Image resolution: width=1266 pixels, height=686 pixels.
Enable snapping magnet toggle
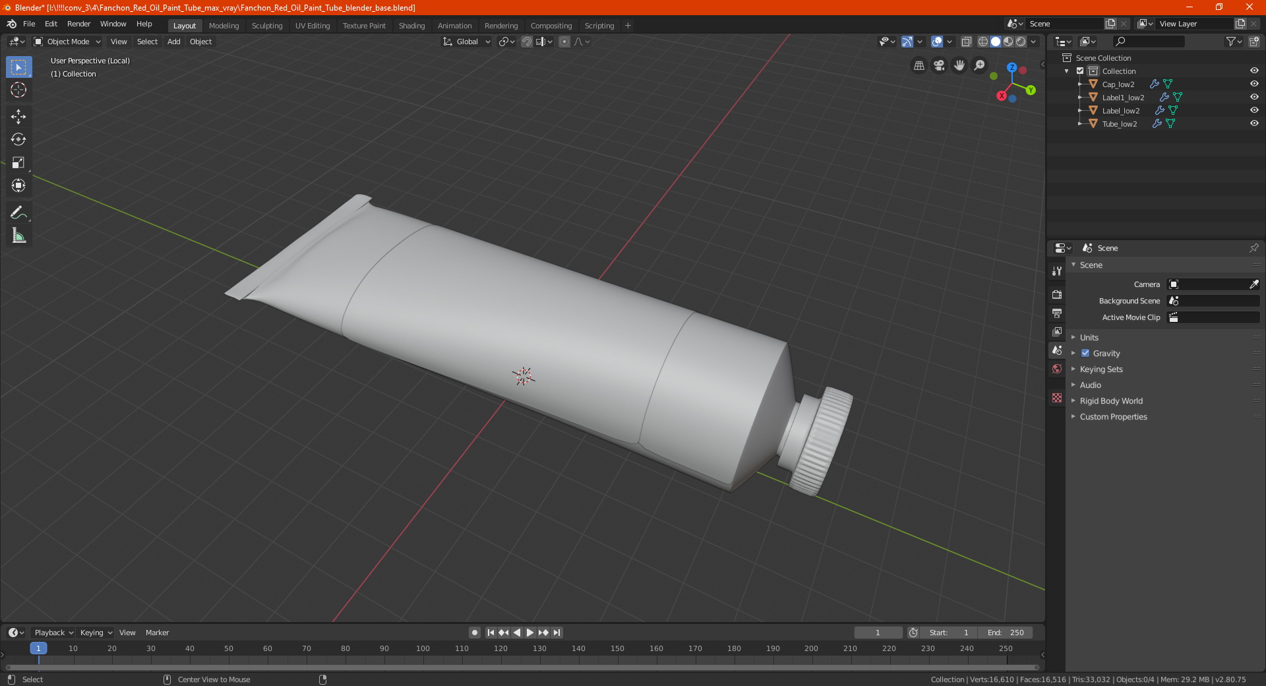click(527, 42)
